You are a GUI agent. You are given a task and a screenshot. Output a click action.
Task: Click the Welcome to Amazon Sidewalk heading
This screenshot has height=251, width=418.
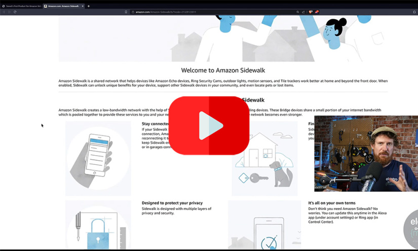point(223,70)
